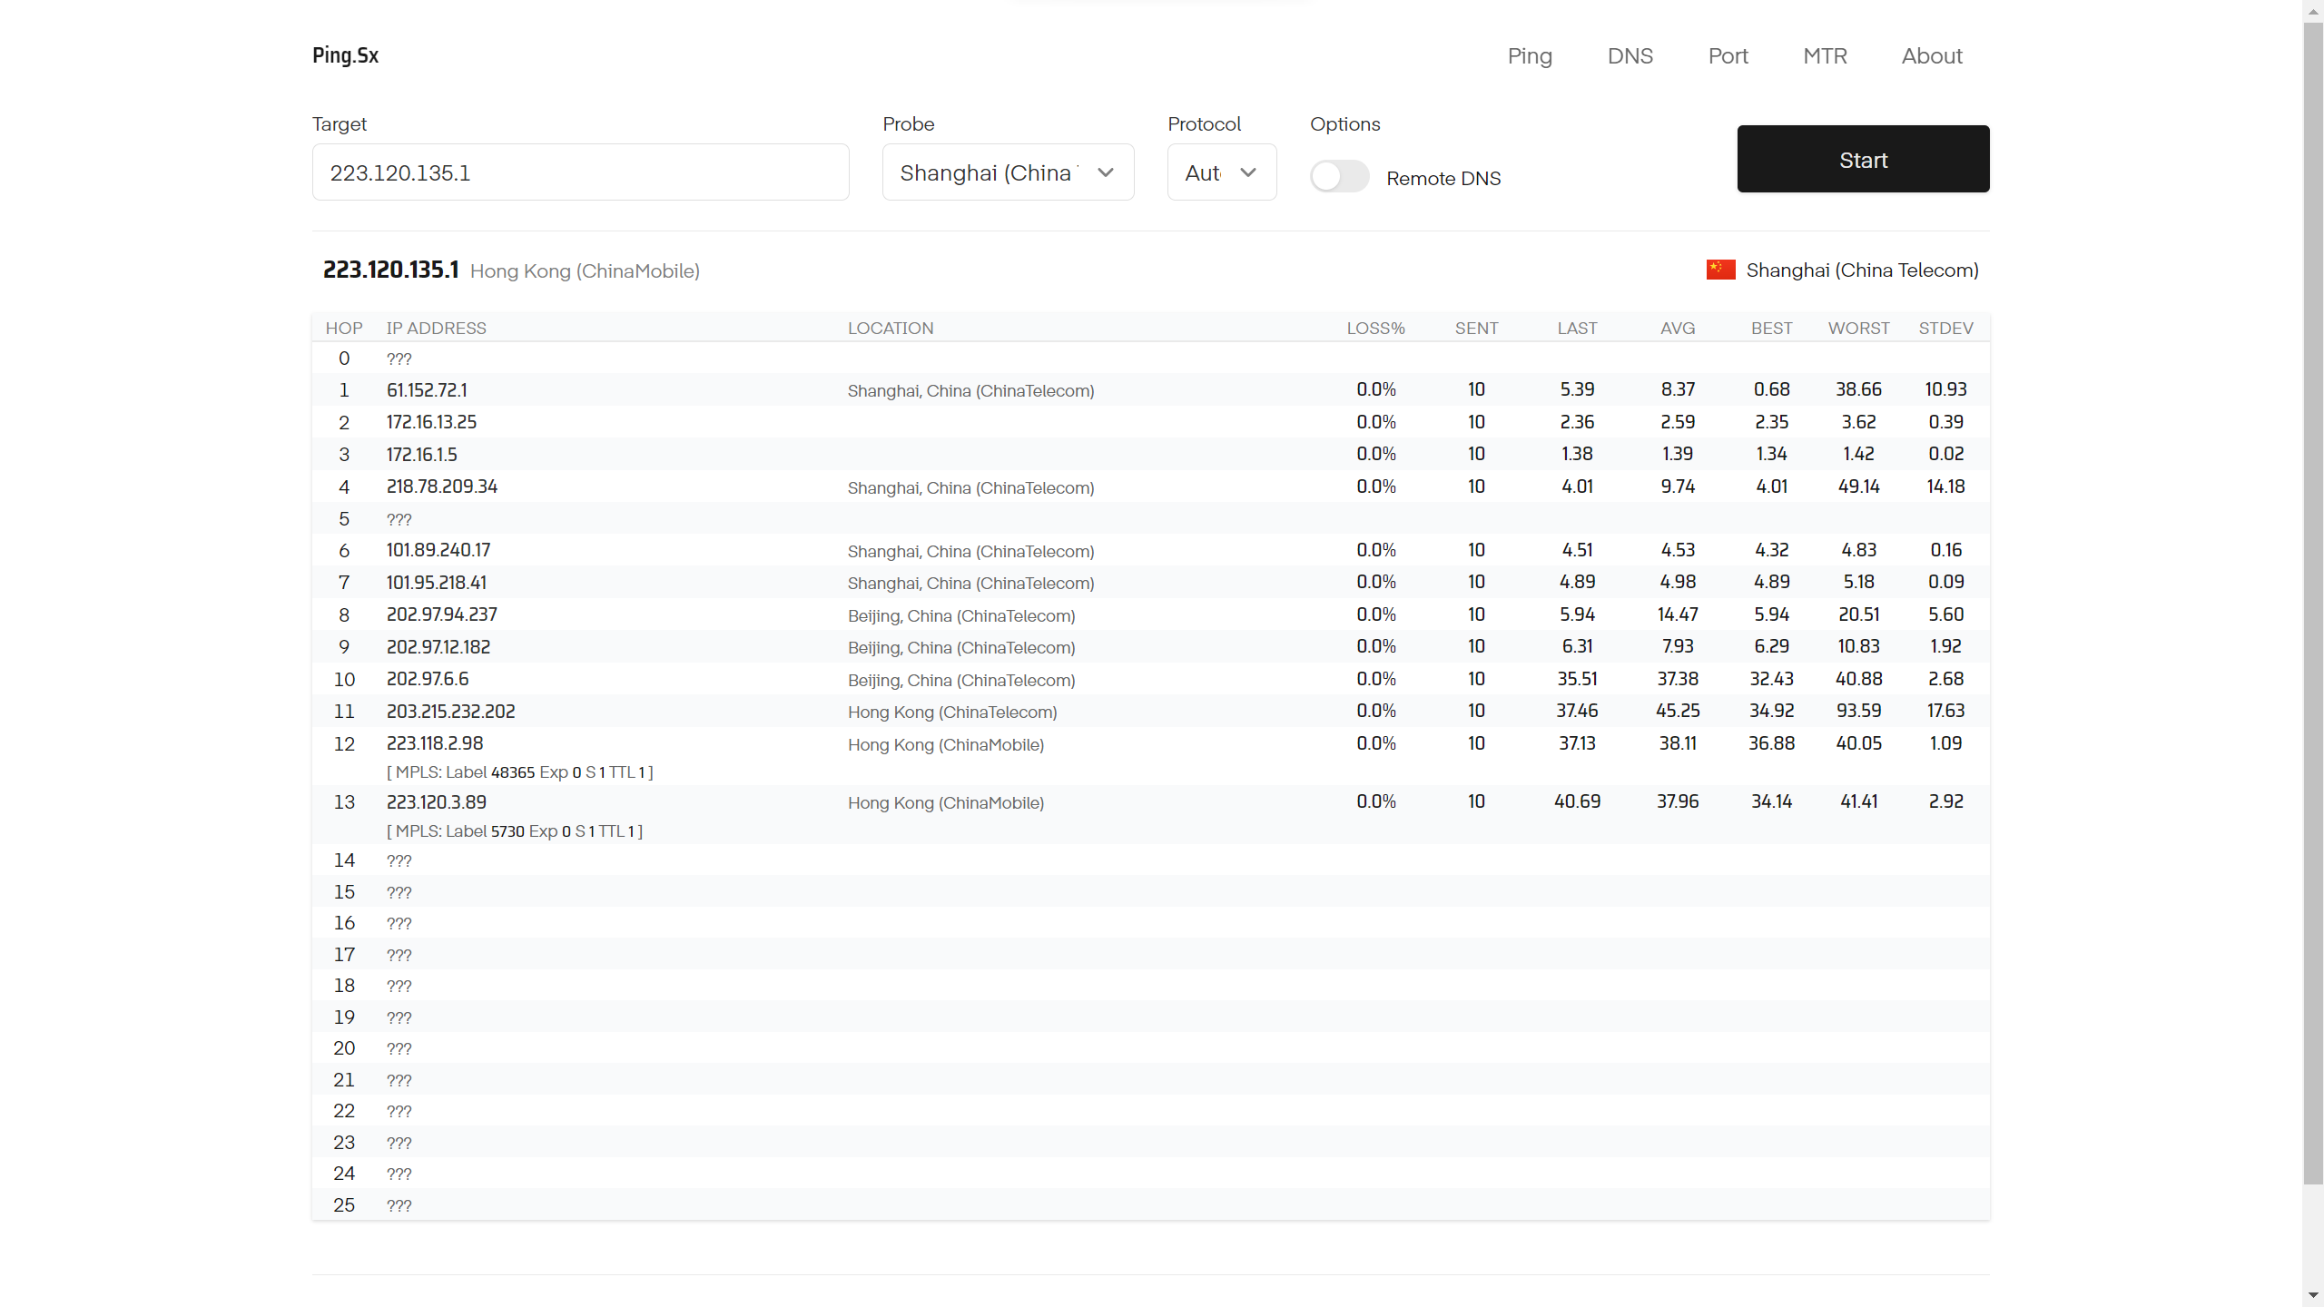Open the Port tool link

[x=1728, y=56]
